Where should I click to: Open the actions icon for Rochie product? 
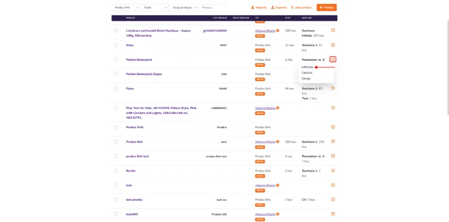[333, 170]
